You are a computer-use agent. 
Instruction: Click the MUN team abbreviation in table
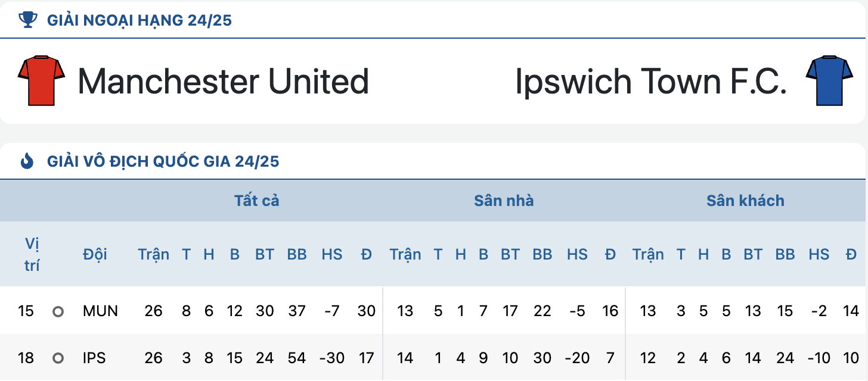[x=100, y=311]
